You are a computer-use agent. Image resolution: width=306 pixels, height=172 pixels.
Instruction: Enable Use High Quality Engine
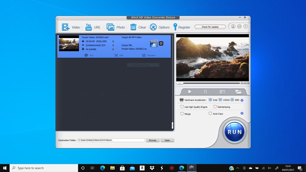click(x=182, y=107)
